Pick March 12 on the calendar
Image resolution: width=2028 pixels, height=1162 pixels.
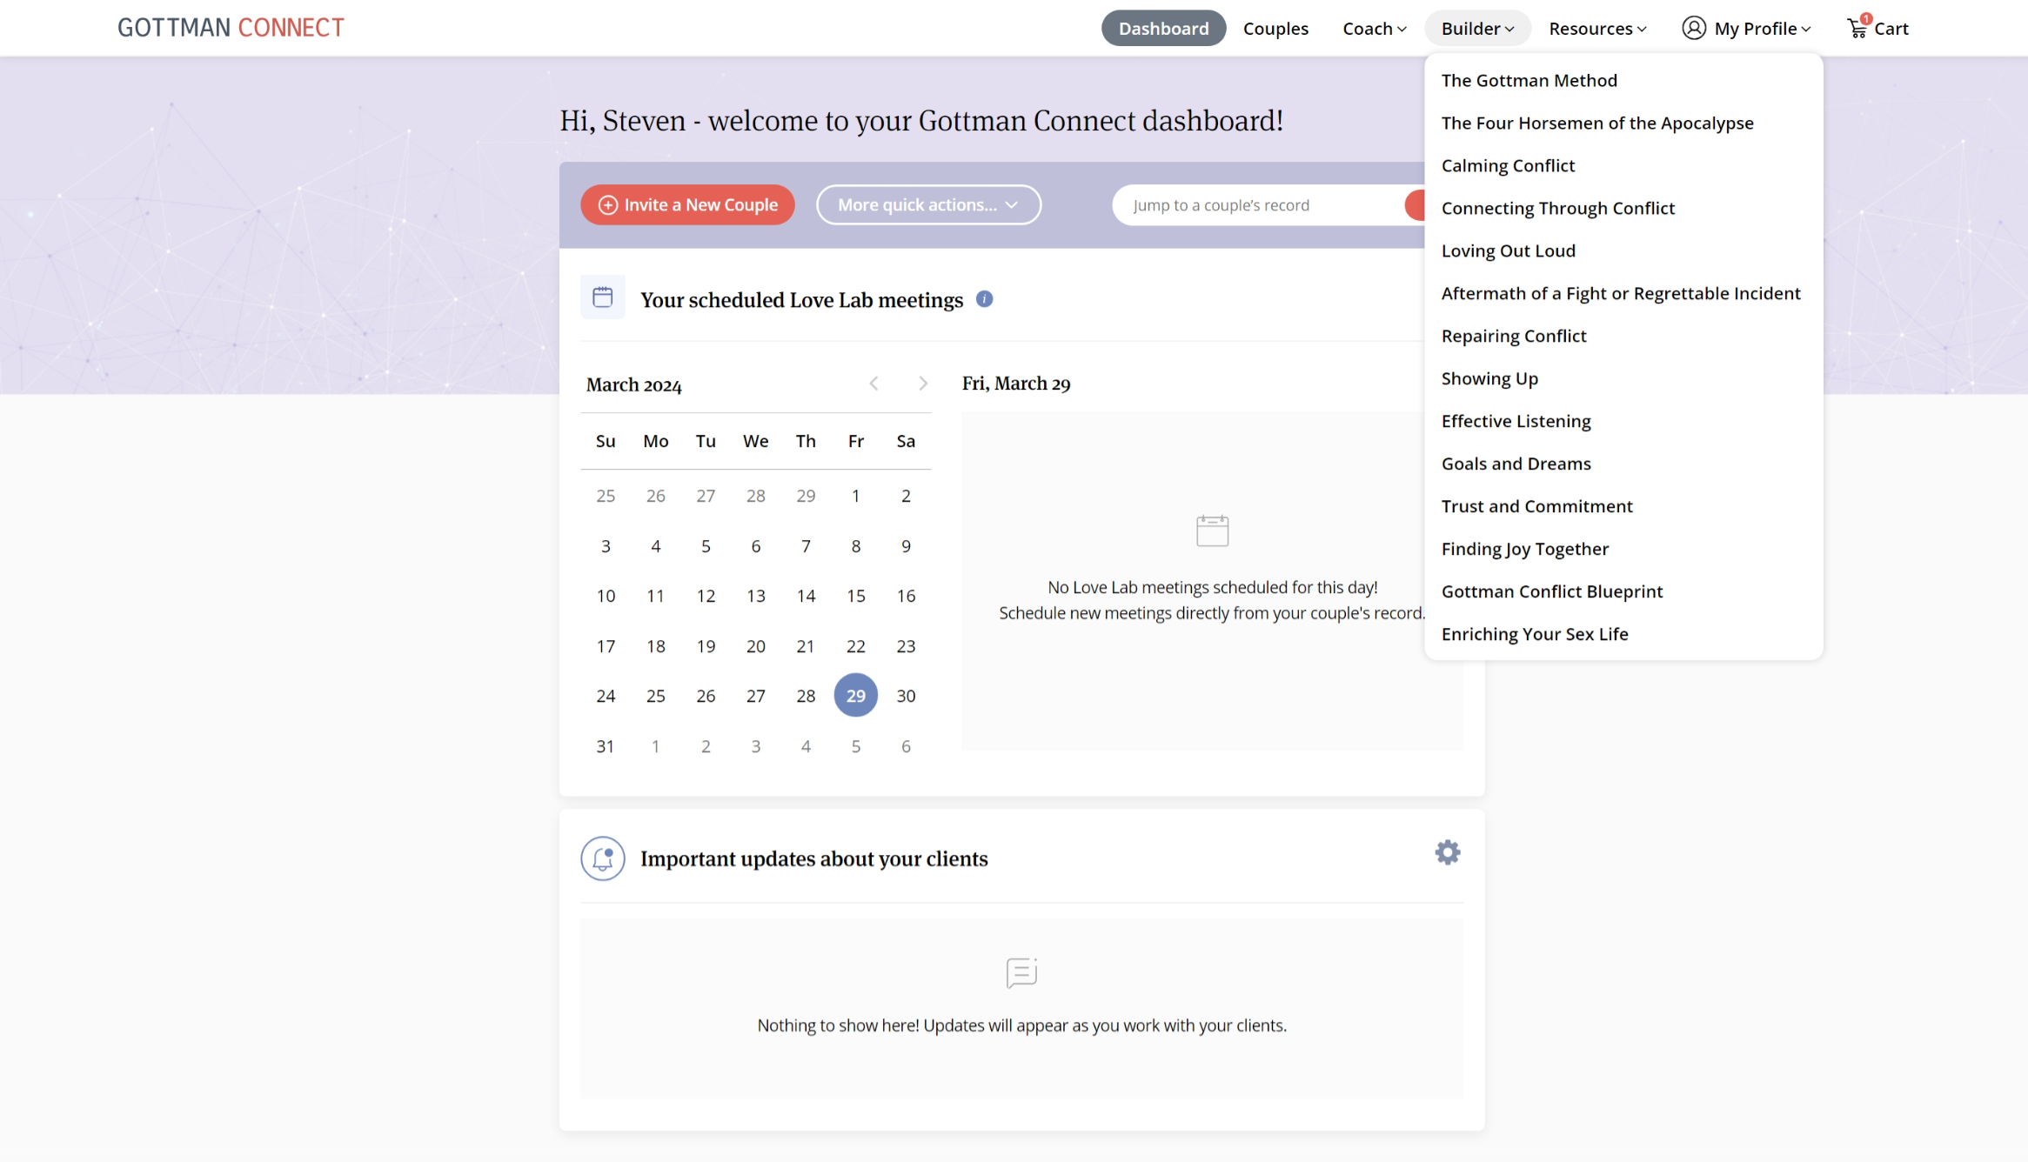point(706,596)
